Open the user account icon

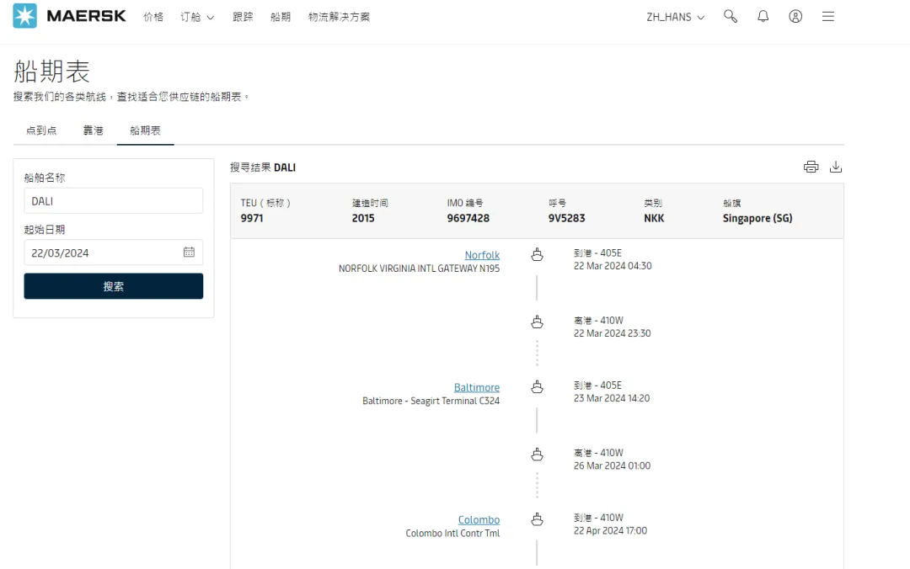795,17
